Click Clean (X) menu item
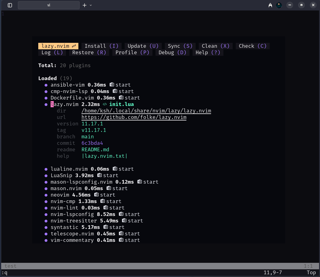Screen dimensions: 320x277 coord(215,46)
